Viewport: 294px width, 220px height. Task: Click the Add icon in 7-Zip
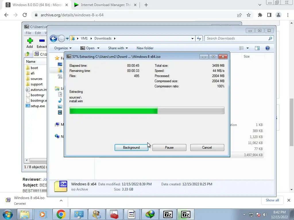pos(30,43)
